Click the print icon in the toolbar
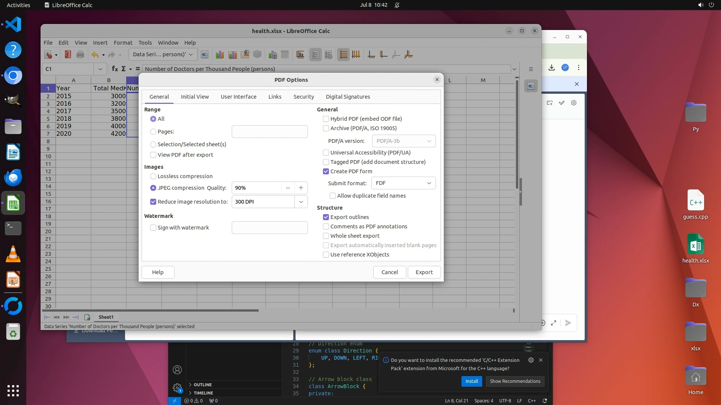 80,55
